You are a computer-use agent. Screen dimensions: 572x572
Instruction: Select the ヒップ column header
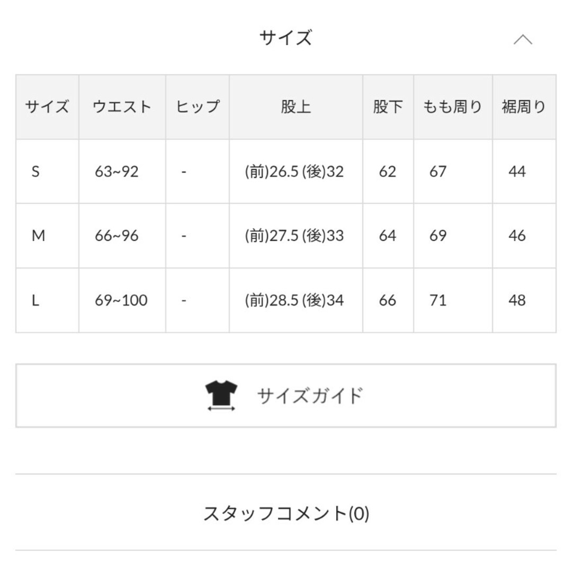point(198,107)
